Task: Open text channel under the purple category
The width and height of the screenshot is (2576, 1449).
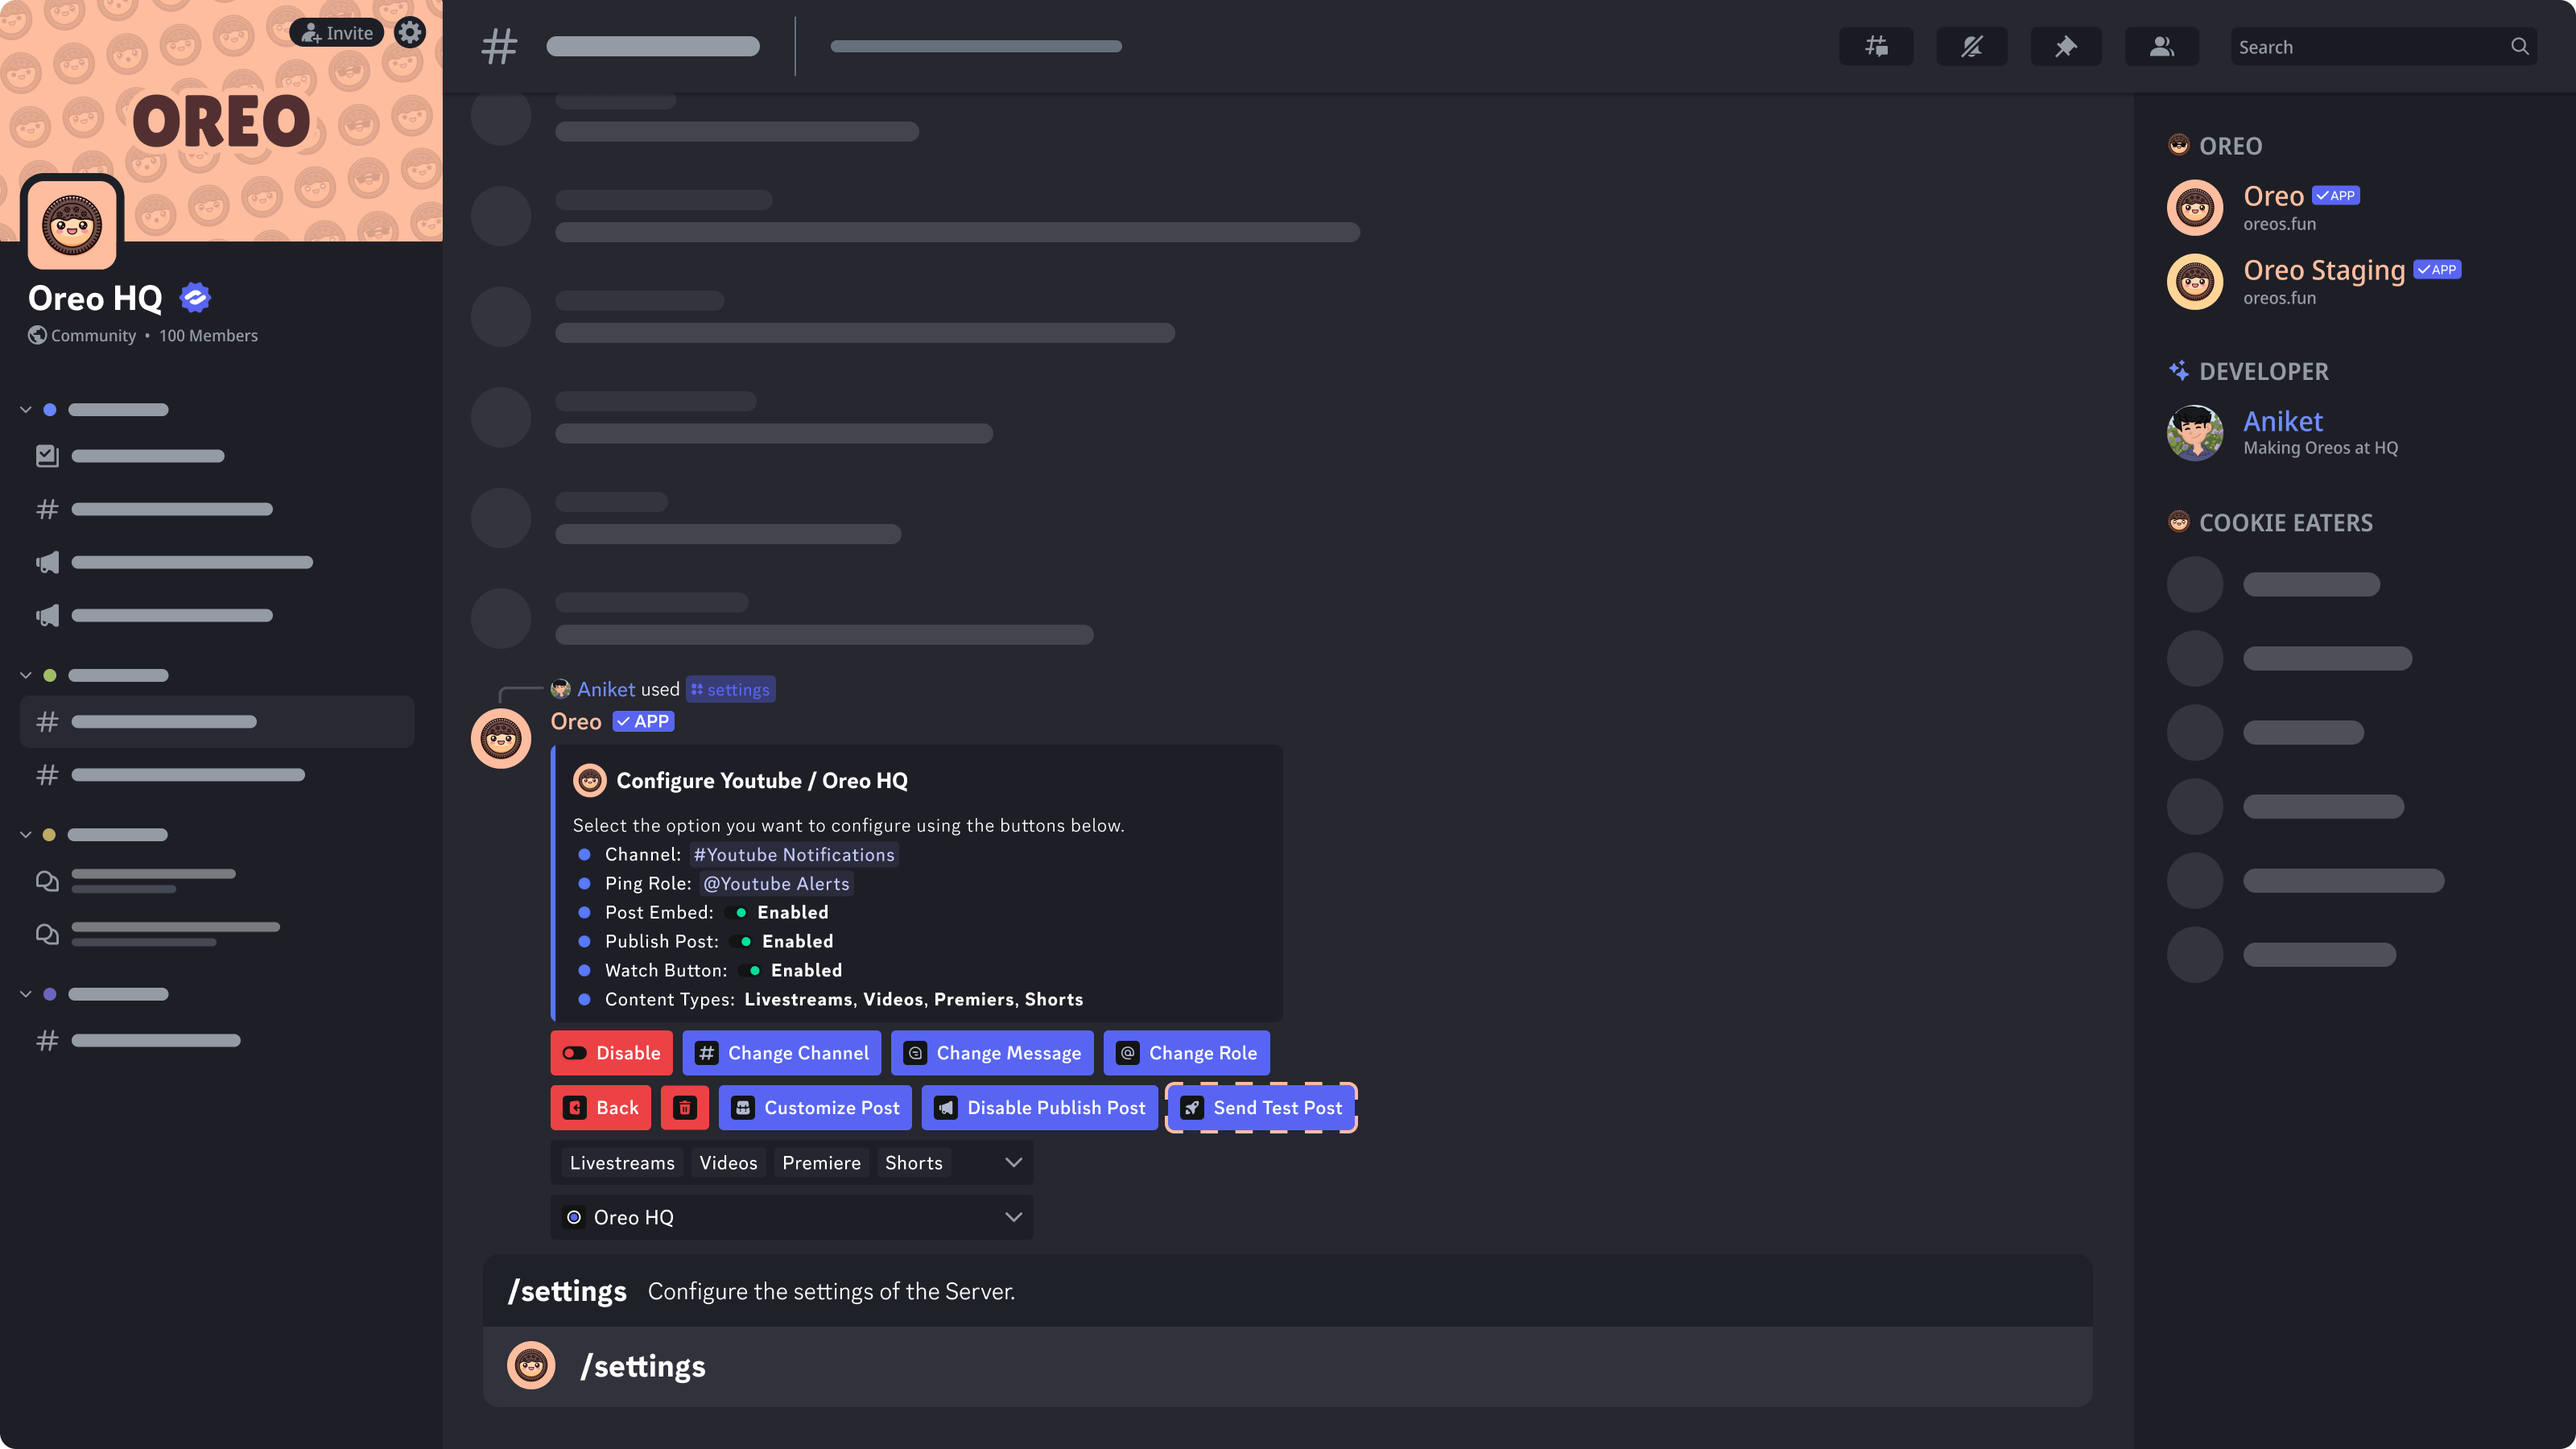Action: (138, 1040)
